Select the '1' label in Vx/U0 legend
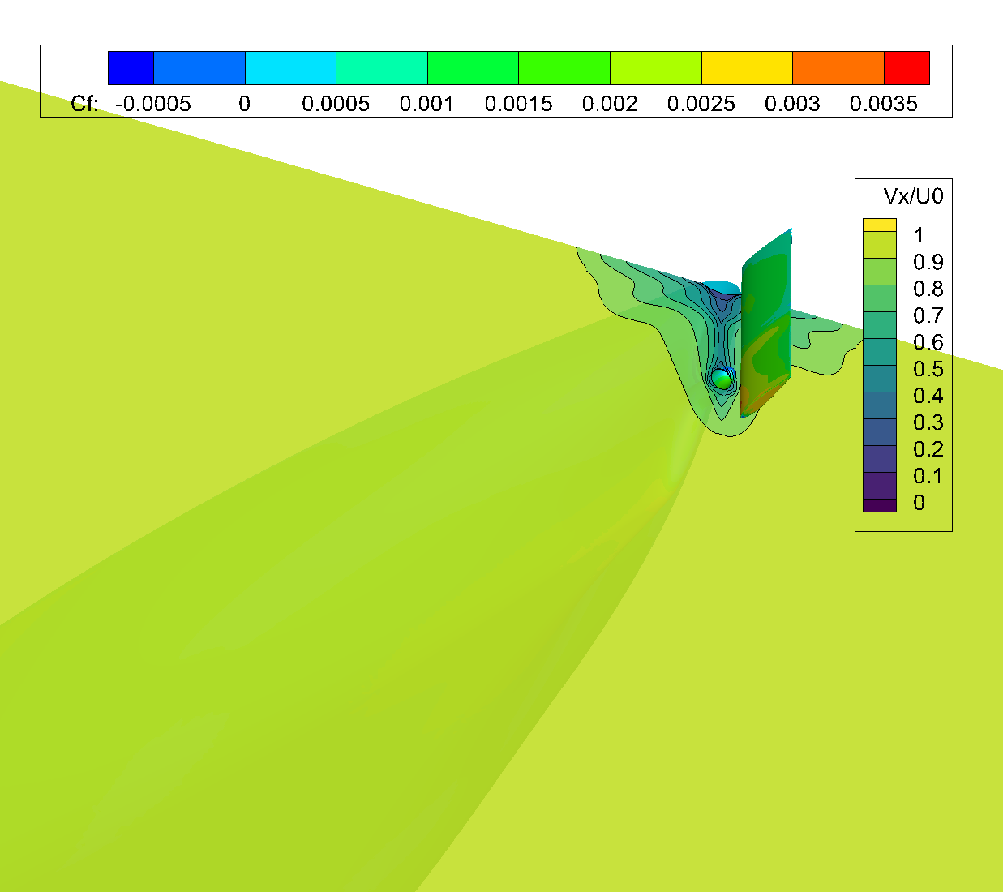This screenshot has width=1003, height=892. pos(919,235)
